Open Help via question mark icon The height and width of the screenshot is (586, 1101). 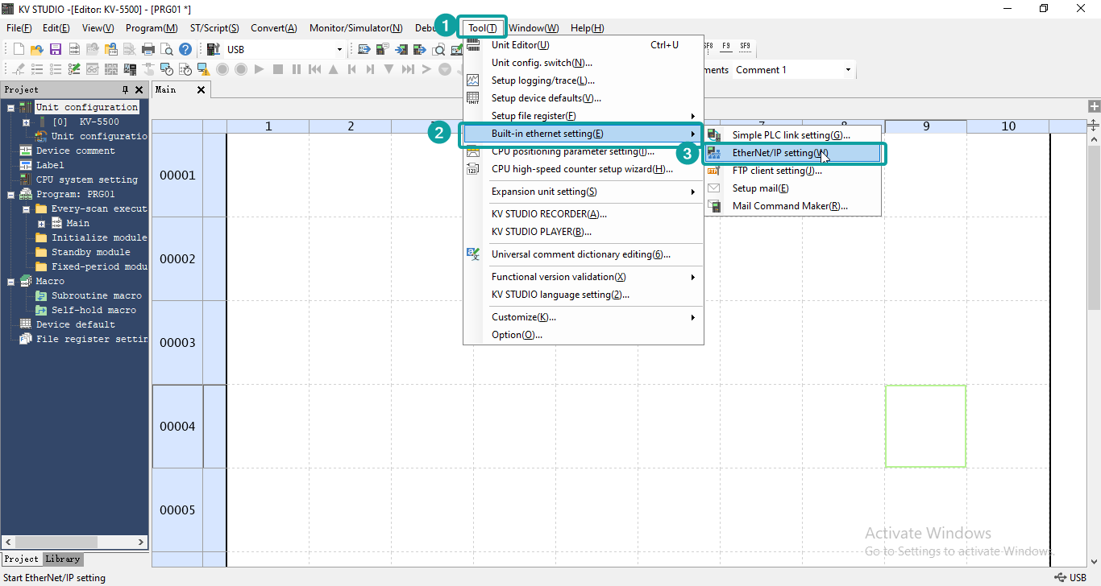click(x=185, y=49)
